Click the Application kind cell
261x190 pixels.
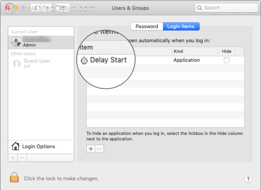click(x=187, y=60)
